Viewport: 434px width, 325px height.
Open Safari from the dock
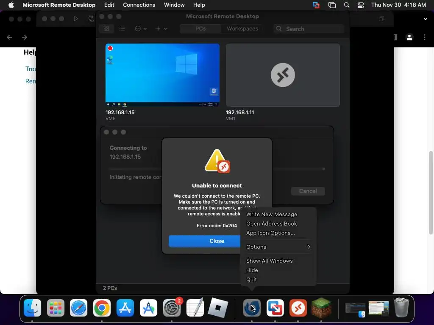tap(78, 308)
